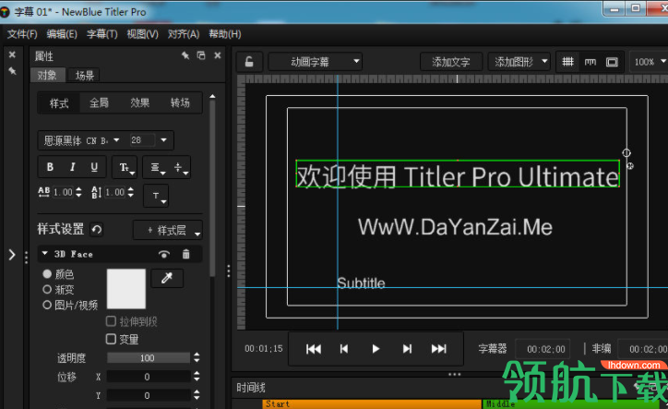Switch to the 对象 tab
668x409 pixels.
point(47,75)
